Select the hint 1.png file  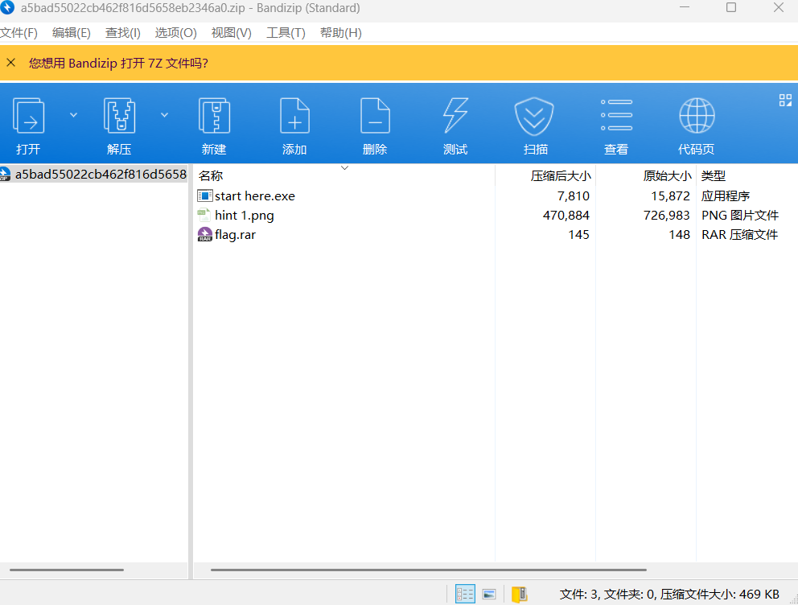tap(245, 216)
